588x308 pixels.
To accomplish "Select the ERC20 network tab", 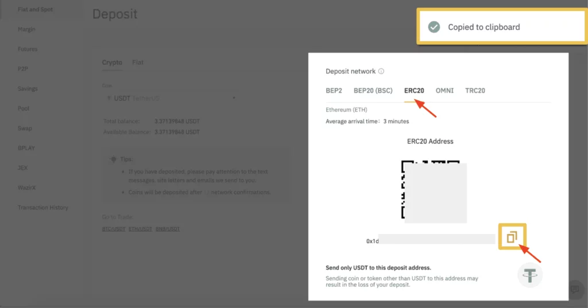I will 414,91.
